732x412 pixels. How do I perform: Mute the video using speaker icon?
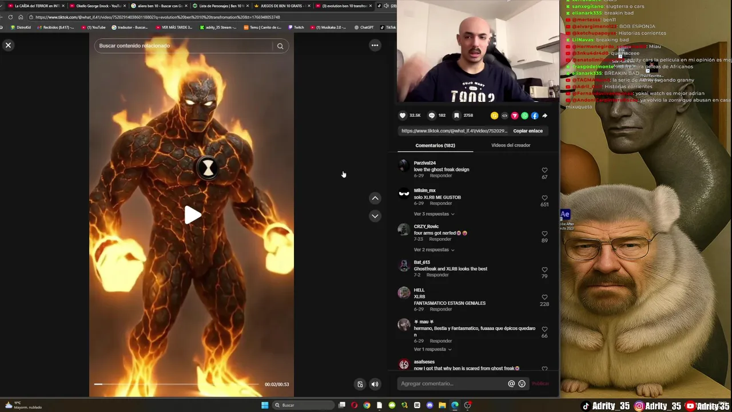[x=375, y=384]
